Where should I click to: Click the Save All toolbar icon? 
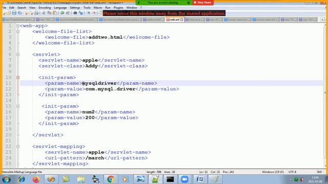pos(19,13)
